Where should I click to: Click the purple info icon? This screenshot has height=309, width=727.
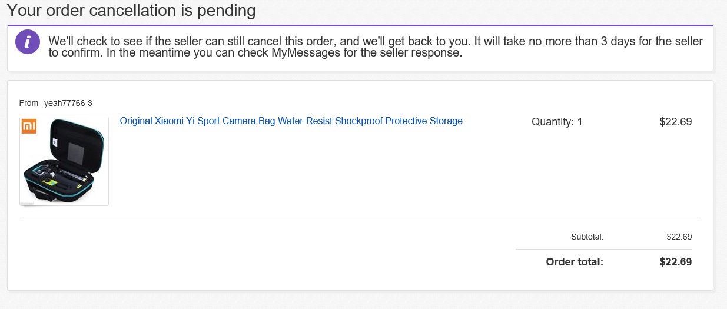pos(28,42)
